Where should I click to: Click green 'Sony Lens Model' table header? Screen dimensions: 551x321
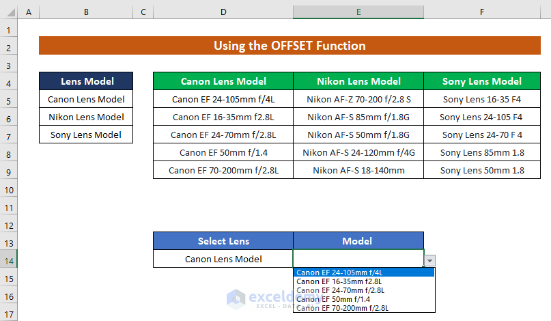point(482,81)
